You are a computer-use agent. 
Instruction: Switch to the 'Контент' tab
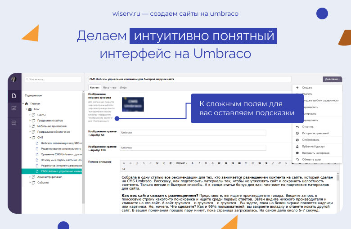[x=94, y=88]
